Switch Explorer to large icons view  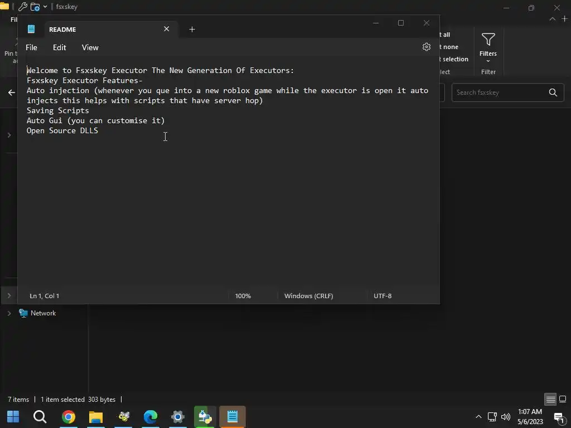tap(563, 399)
